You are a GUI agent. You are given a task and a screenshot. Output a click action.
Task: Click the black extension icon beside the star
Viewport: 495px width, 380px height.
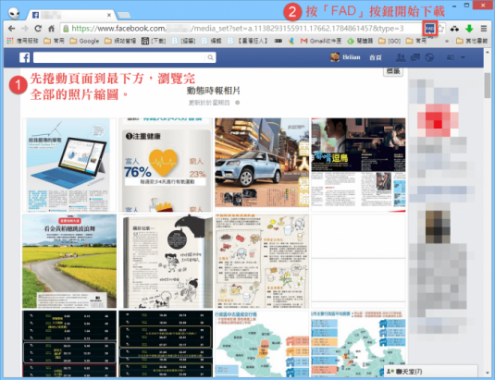(454, 29)
